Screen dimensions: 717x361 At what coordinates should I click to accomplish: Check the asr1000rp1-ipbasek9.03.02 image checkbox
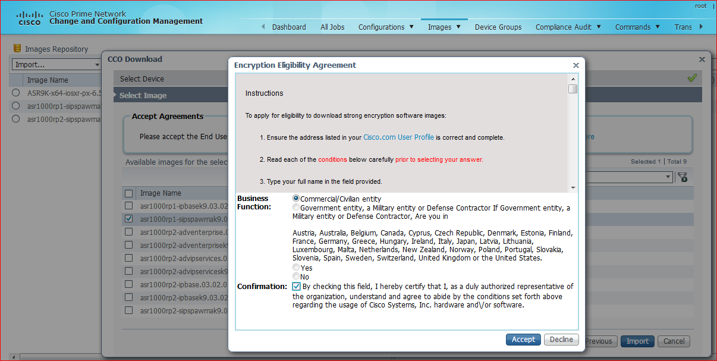[x=129, y=206]
